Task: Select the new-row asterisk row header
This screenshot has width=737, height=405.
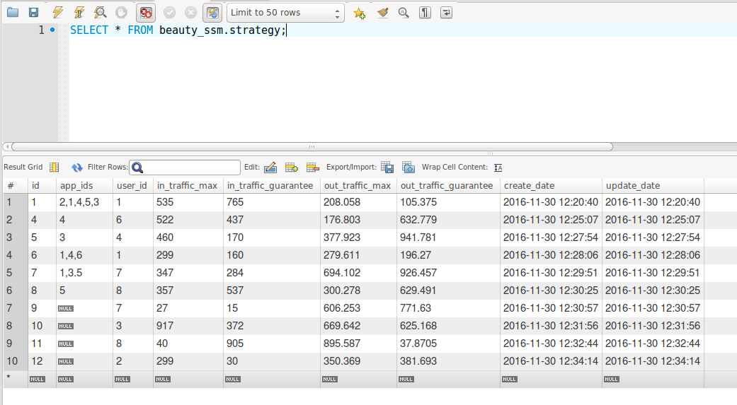Action: click(16, 379)
